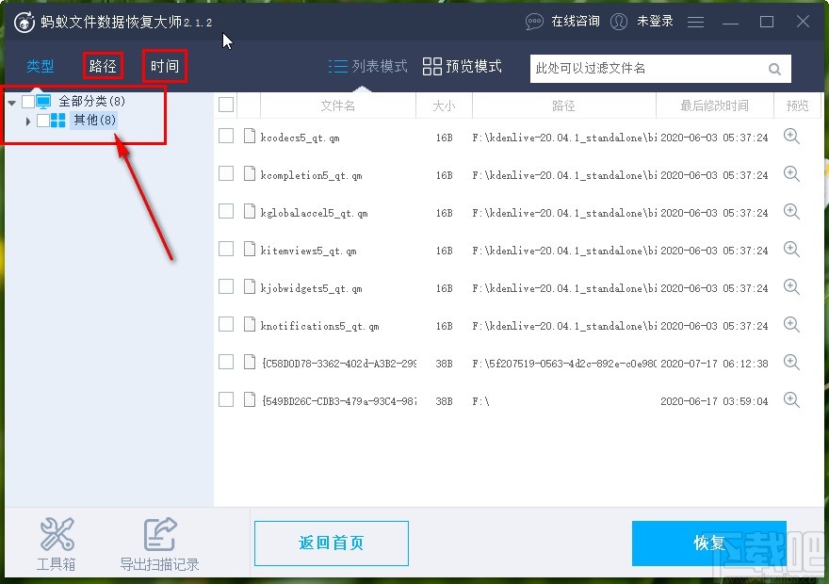Screen dimensions: 829x584
Task: Switch to the 类型 tab
Action: [x=41, y=66]
